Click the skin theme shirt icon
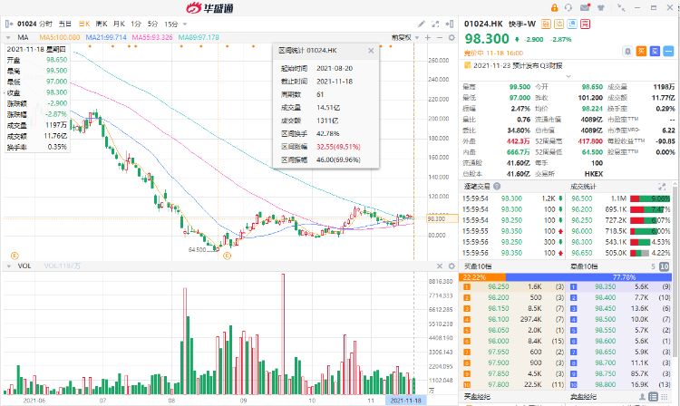The width and height of the screenshot is (680, 406). (601, 8)
